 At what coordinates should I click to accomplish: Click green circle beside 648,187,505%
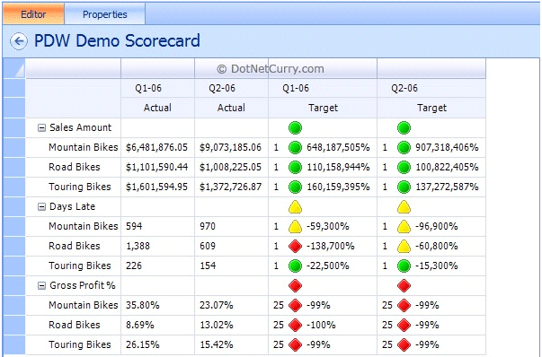(295, 148)
